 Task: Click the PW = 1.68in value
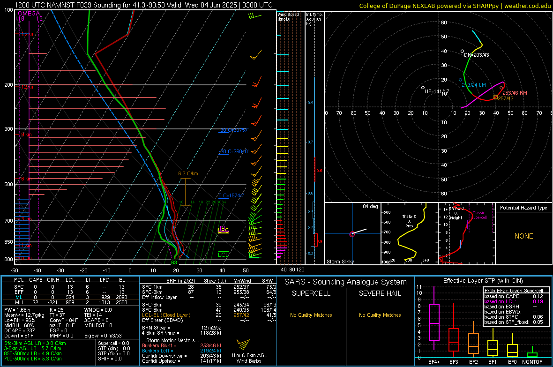tap(17, 310)
